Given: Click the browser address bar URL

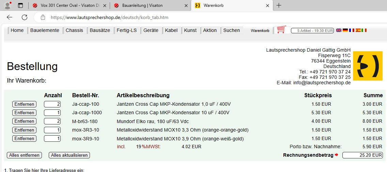Looking at the screenshot, I should coord(109,17).
